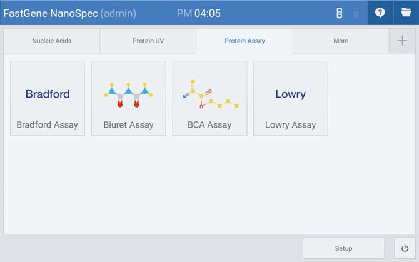Click the (admin) user label
Image resolution: width=419 pixels, height=262 pixels.
[118, 13]
